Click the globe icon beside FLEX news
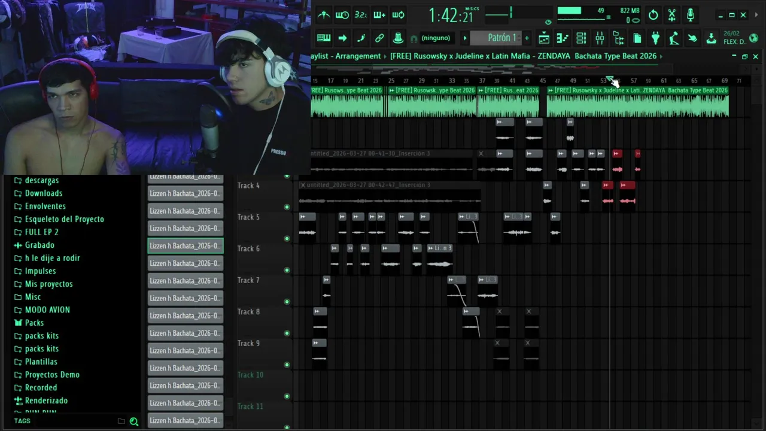The height and width of the screenshot is (431, 766). (x=753, y=38)
